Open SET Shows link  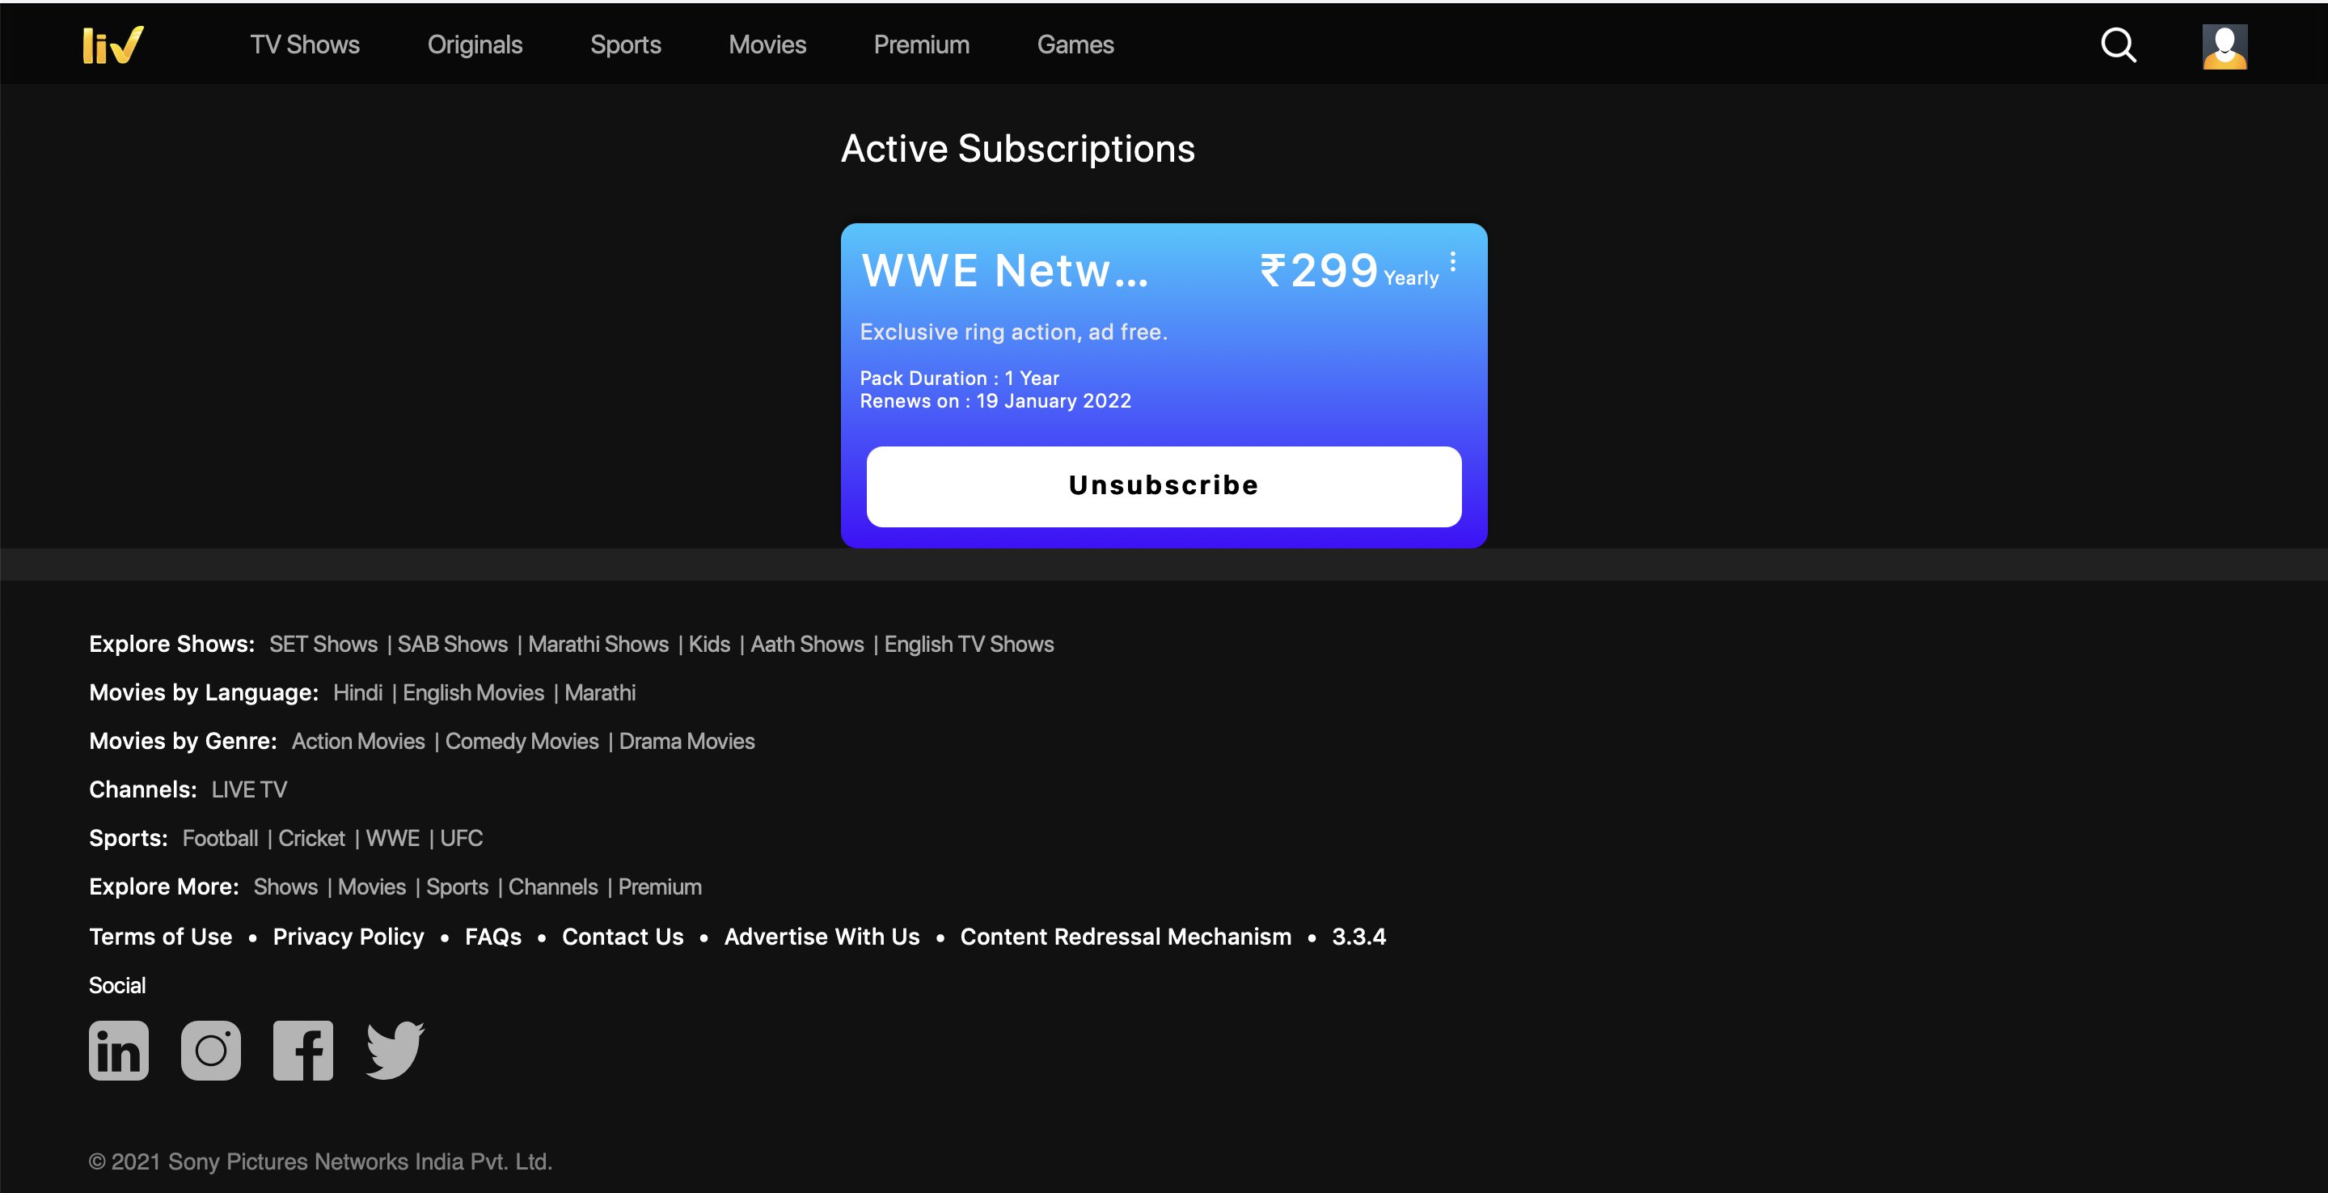(323, 645)
